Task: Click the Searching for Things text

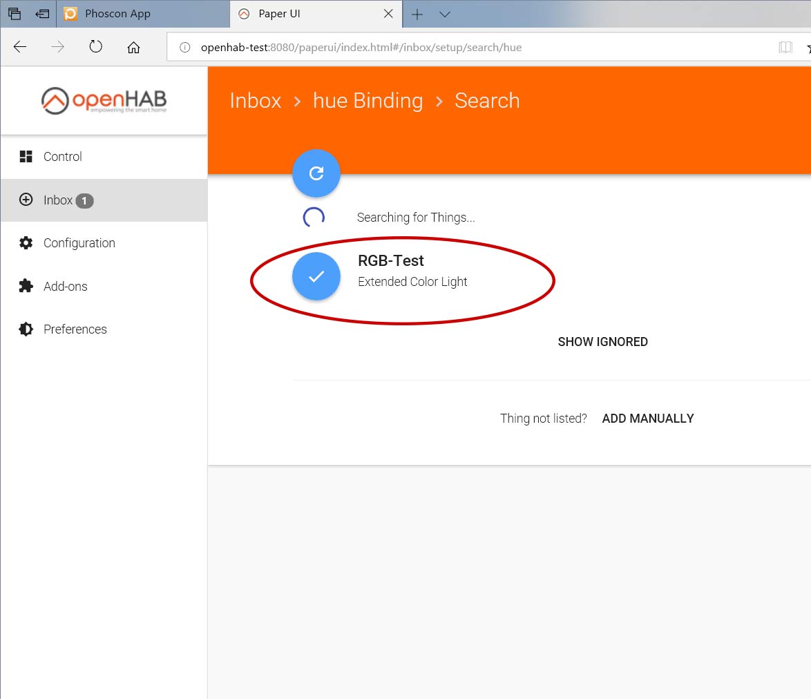Action: click(416, 218)
